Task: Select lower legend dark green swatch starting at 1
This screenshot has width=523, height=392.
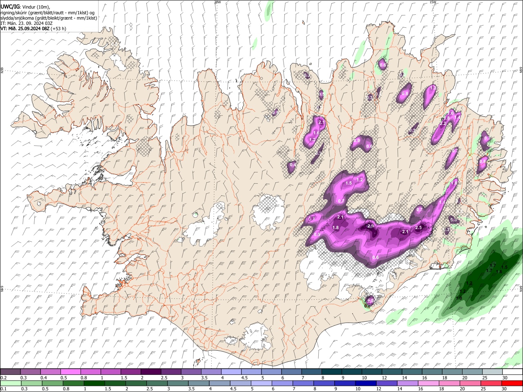Action: click(x=94, y=383)
